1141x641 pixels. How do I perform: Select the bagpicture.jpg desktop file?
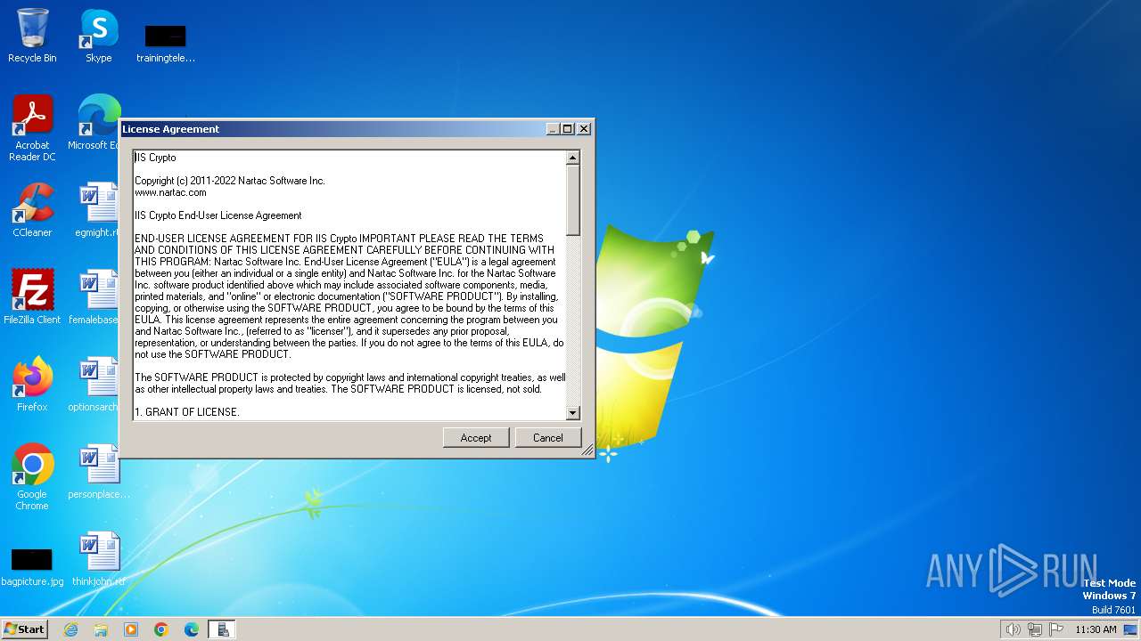tap(32, 567)
